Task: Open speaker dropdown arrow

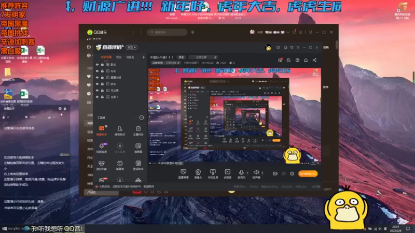Action: [x=262, y=173]
